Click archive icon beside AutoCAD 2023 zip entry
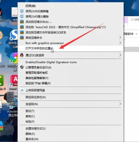The image size is (139, 142). click(x=22, y=27)
